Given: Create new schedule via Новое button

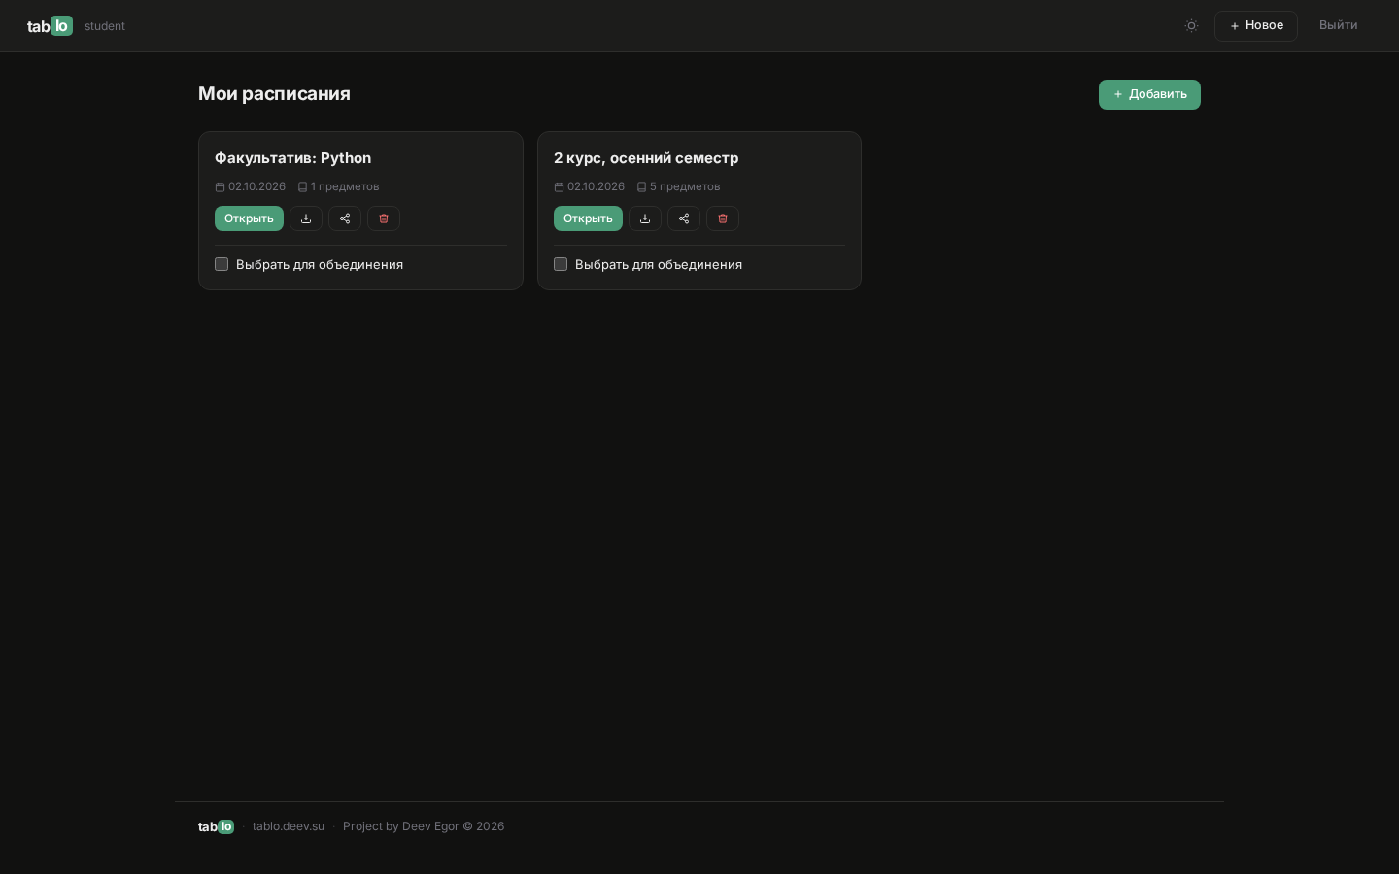Looking at the screenshot, I should [x=1256, y=26].
